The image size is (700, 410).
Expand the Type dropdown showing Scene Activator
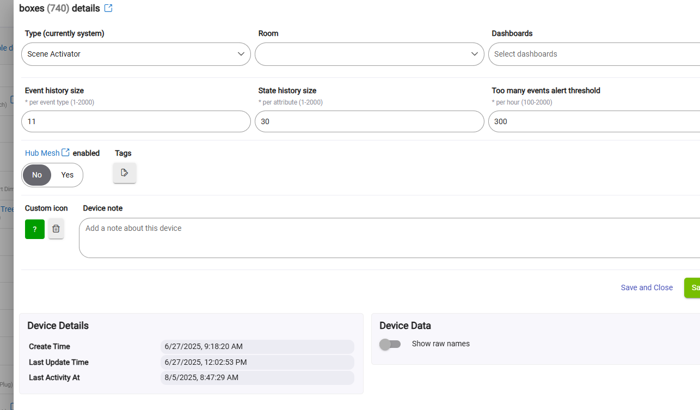pos(136,54)
